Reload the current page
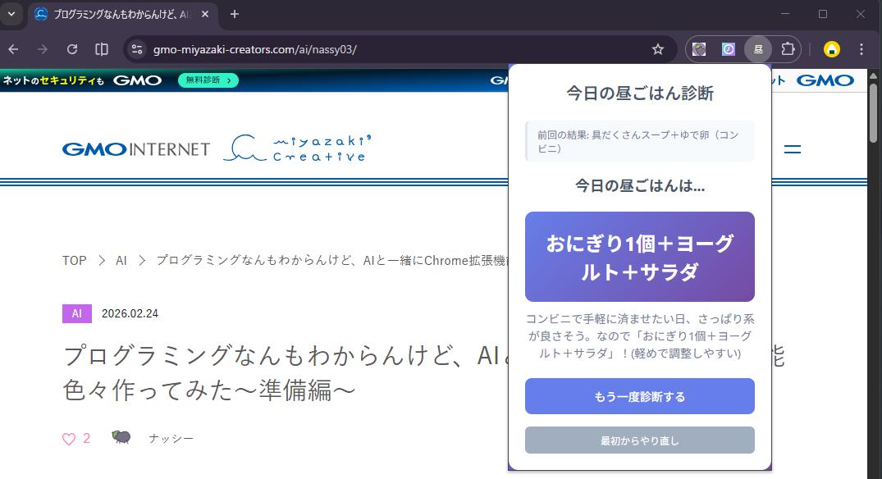882x479 pixels. click(x=72, y=49)
